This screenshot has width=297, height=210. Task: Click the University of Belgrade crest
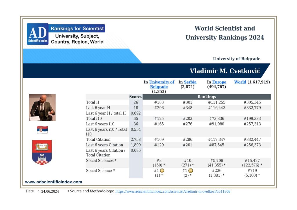click(x=42, y=152)
